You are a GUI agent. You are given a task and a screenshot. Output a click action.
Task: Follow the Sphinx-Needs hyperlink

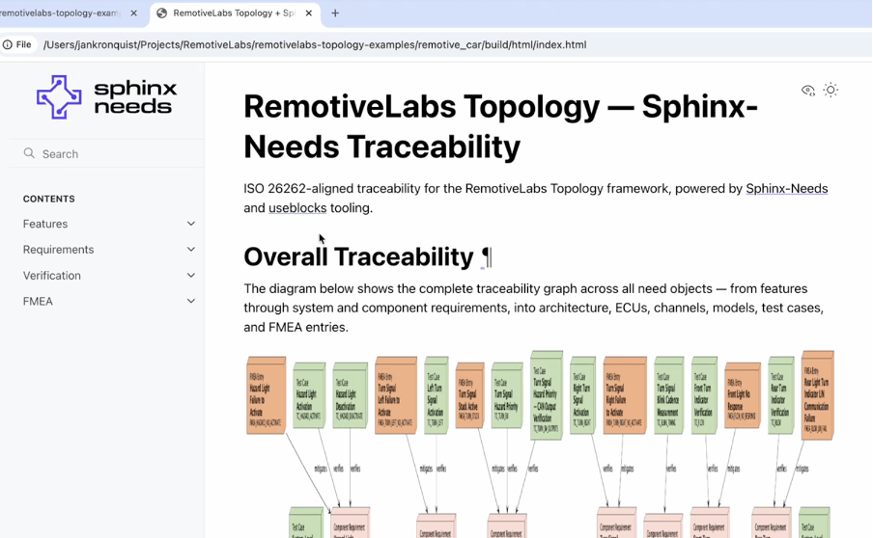tap(787, 188)
